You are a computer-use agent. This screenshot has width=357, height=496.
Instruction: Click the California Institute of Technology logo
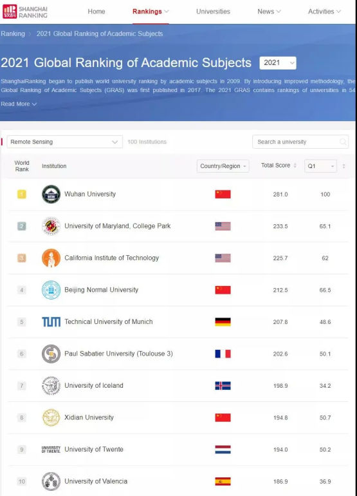(x=51, y=258)
